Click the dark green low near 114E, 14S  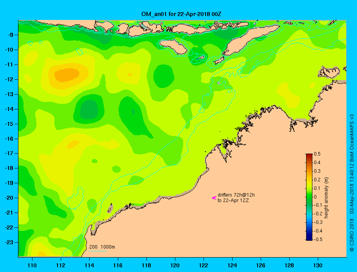(x=89, y=109)
